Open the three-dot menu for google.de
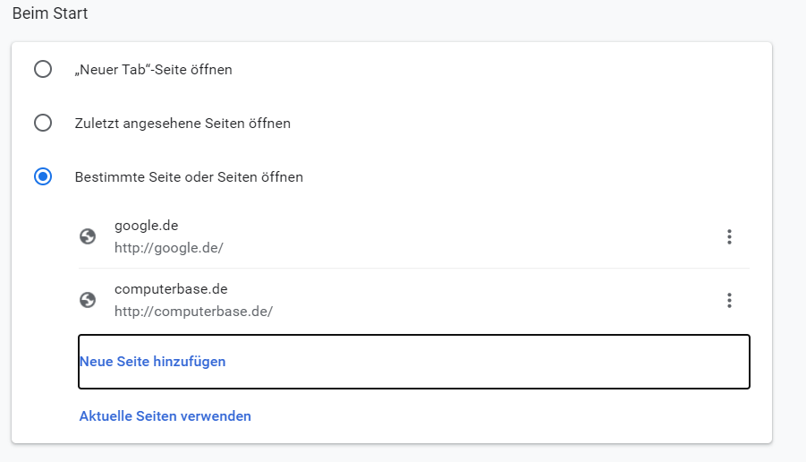 [729, 236]
